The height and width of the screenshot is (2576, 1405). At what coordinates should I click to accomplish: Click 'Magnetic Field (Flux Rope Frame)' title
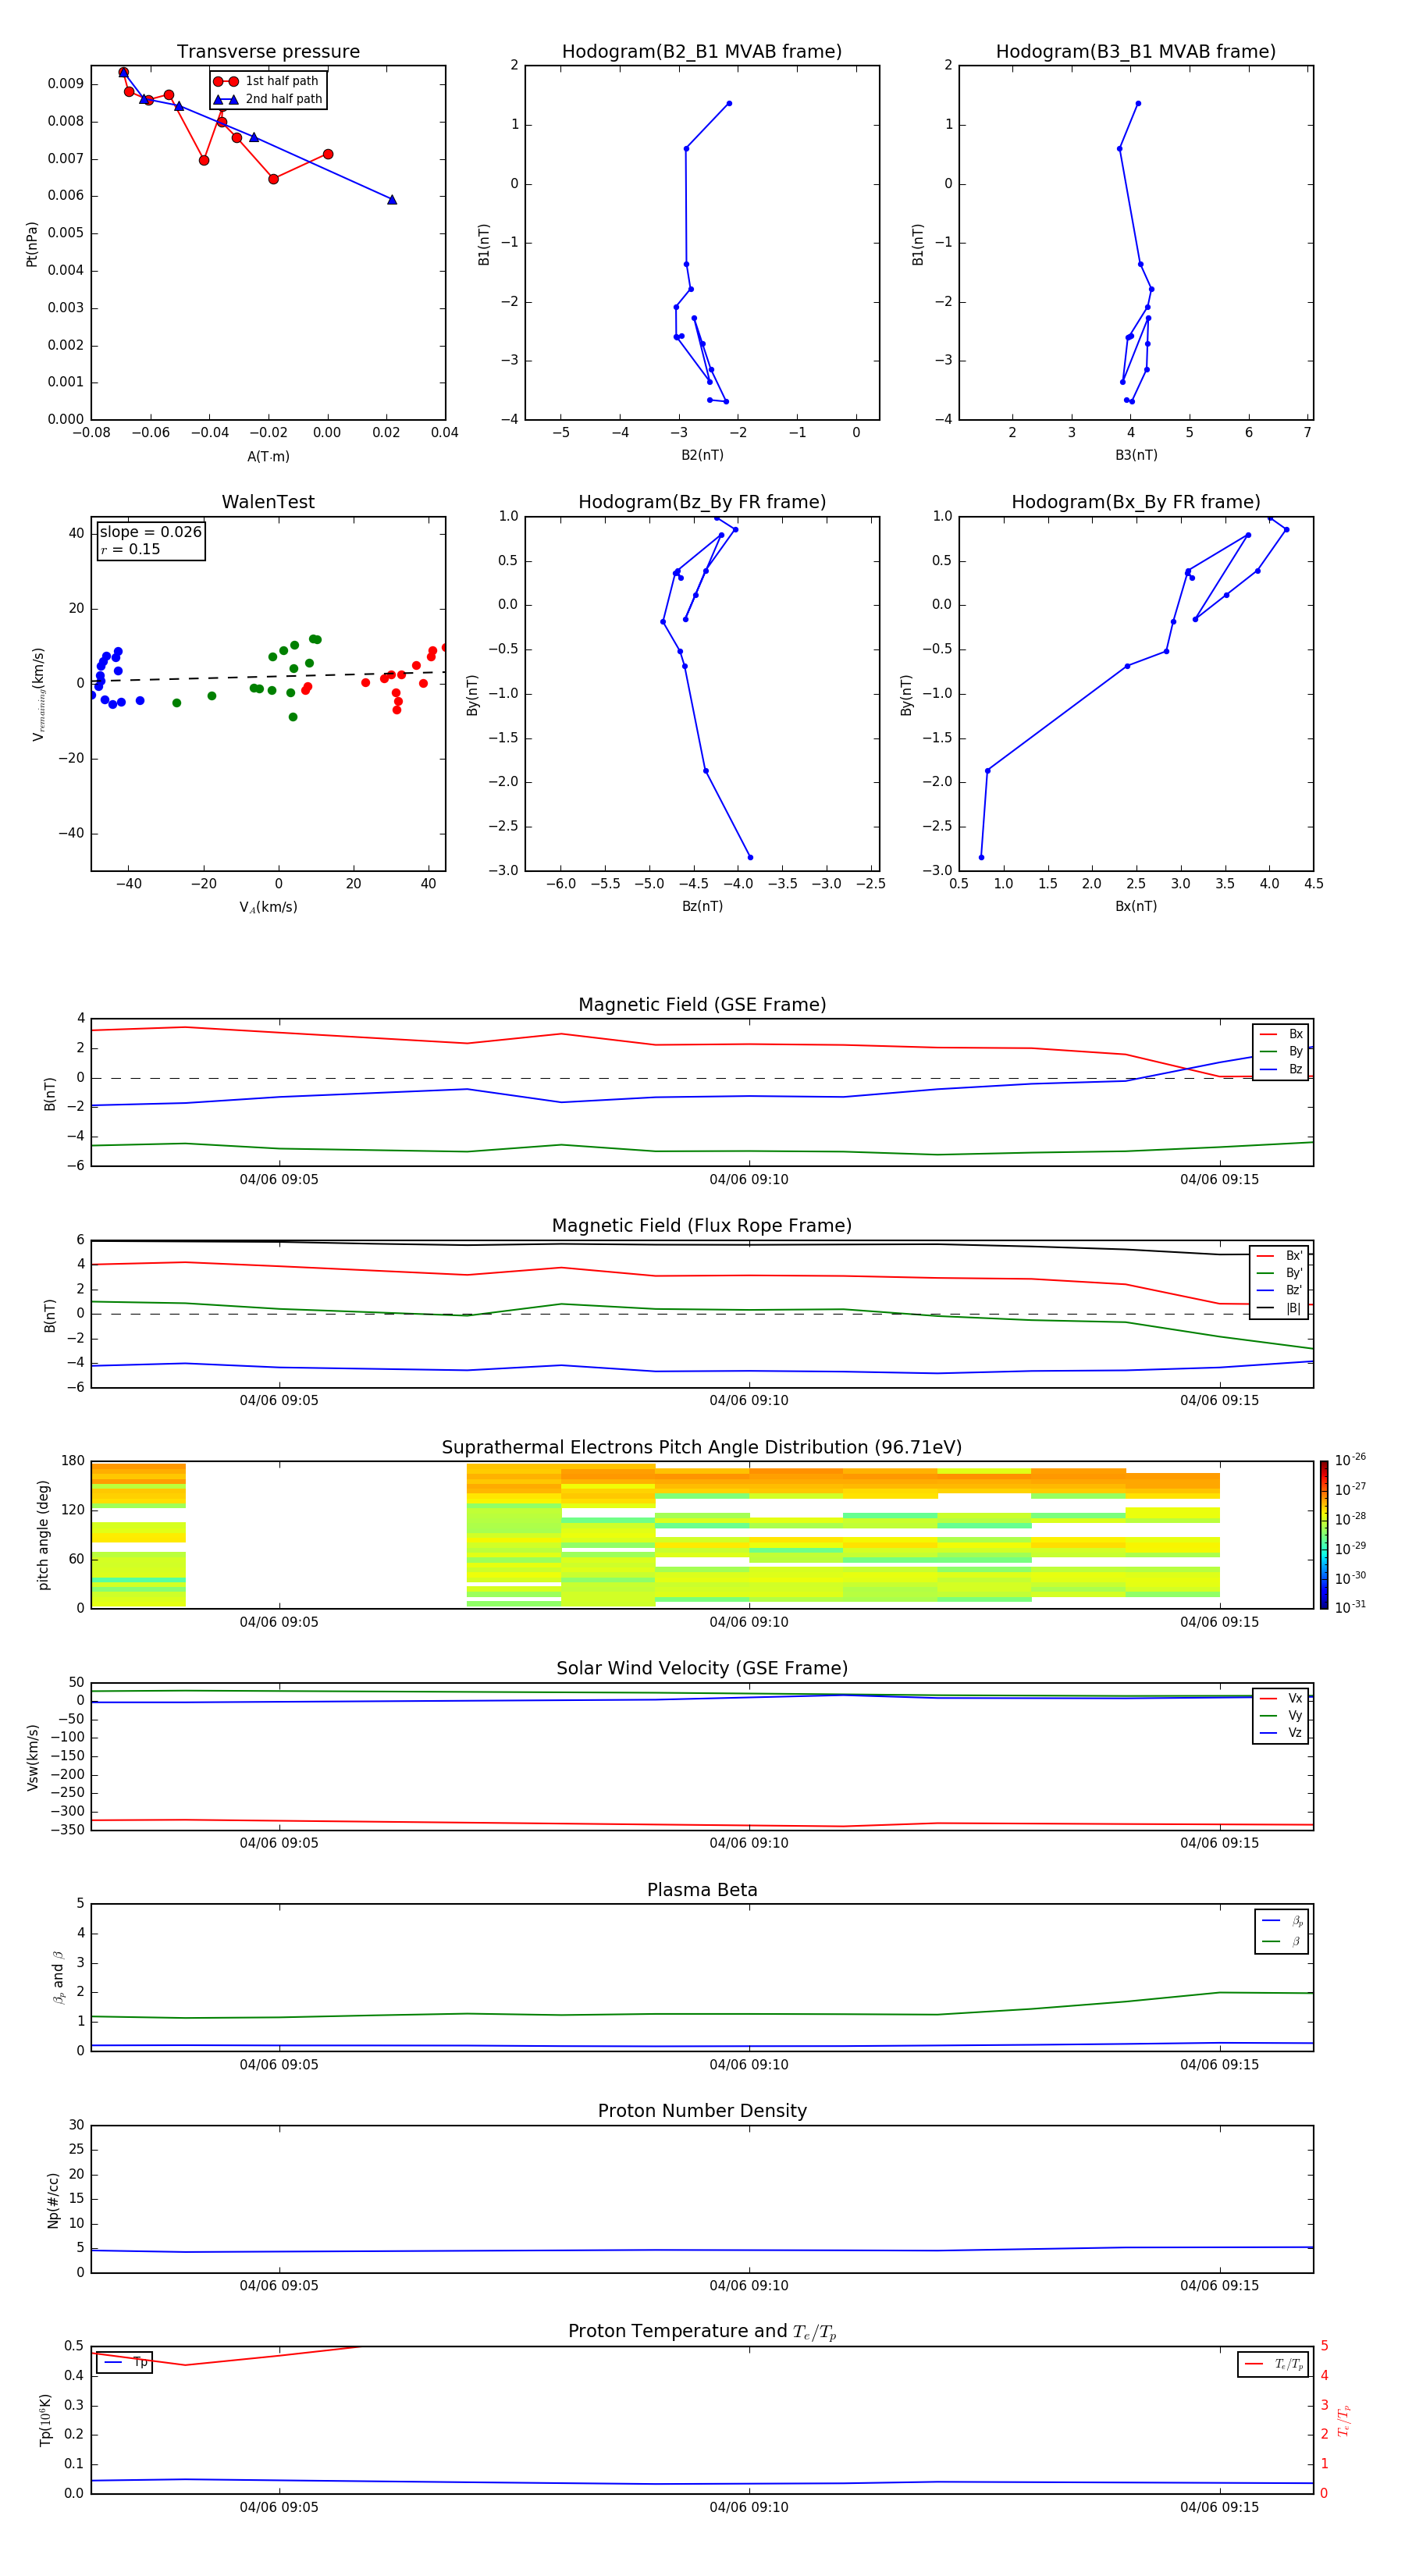point(702,1226)
